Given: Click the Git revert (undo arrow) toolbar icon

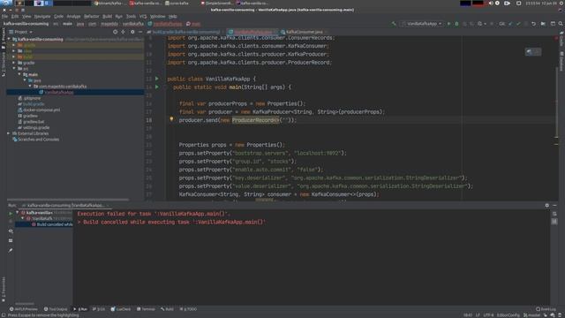Looking at the screenshot, I should [x=533, y=24].
